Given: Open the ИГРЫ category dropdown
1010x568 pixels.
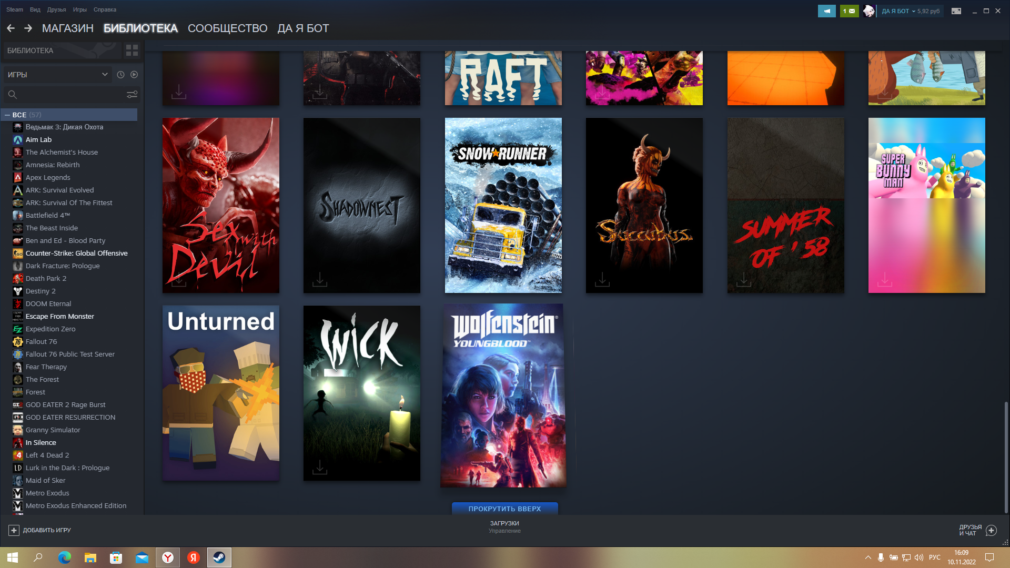Looking at the screenshot, I should [x=58, y=75].
